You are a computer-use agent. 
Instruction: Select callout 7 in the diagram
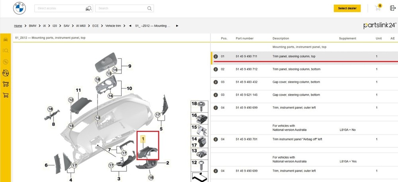coord(109,150)
